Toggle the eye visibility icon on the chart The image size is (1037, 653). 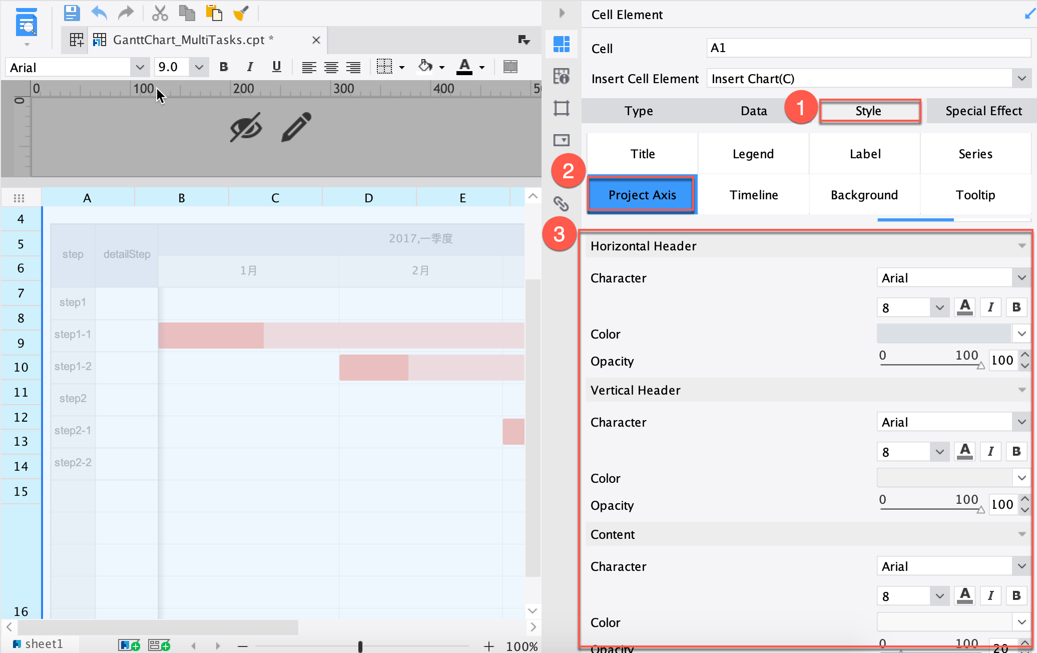click(246, 128)
